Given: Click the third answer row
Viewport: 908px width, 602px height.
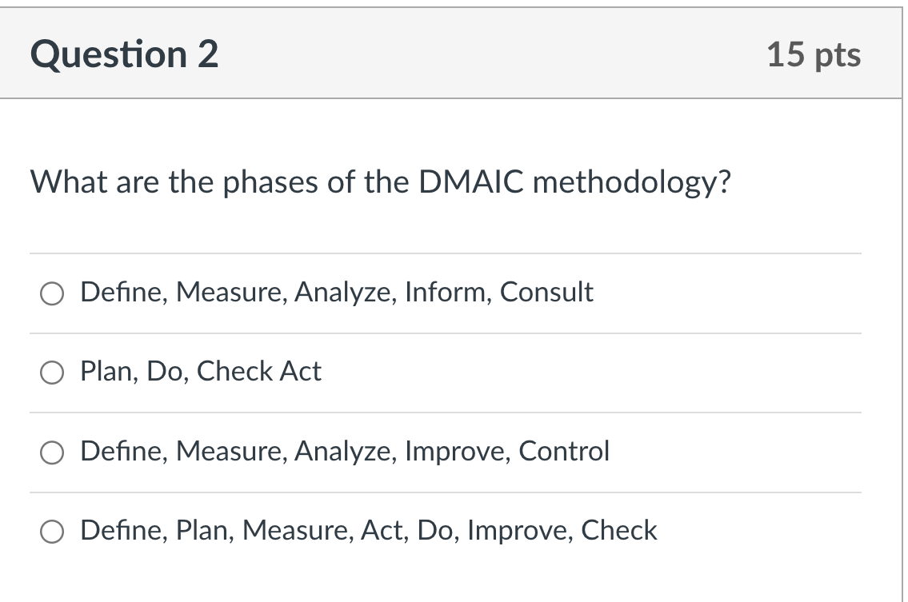Looking at the screenshot, I should (x=344, y=452).
